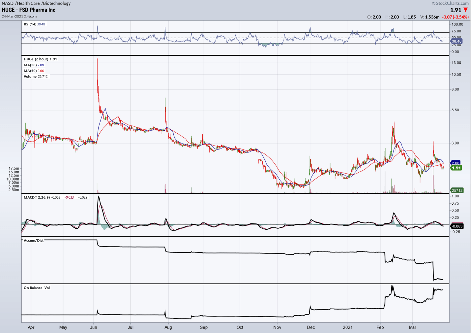Viewport: 471px width, 333px height.
Task: Click the 75.00 label on the RSI axis
Action: pos(456,31)
